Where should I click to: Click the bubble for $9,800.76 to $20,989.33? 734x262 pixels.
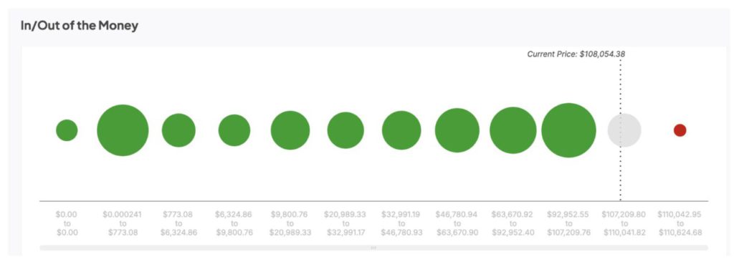[x=290, y=130]
